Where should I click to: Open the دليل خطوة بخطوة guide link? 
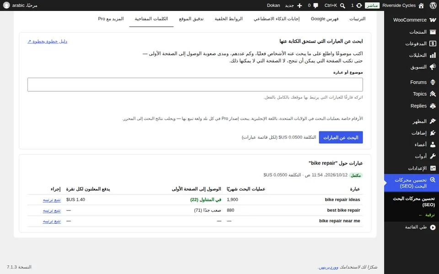[47, 42]
